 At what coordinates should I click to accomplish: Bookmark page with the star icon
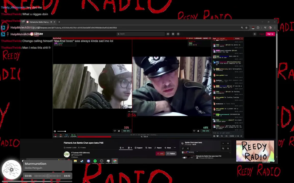click(x=246, y=28)
